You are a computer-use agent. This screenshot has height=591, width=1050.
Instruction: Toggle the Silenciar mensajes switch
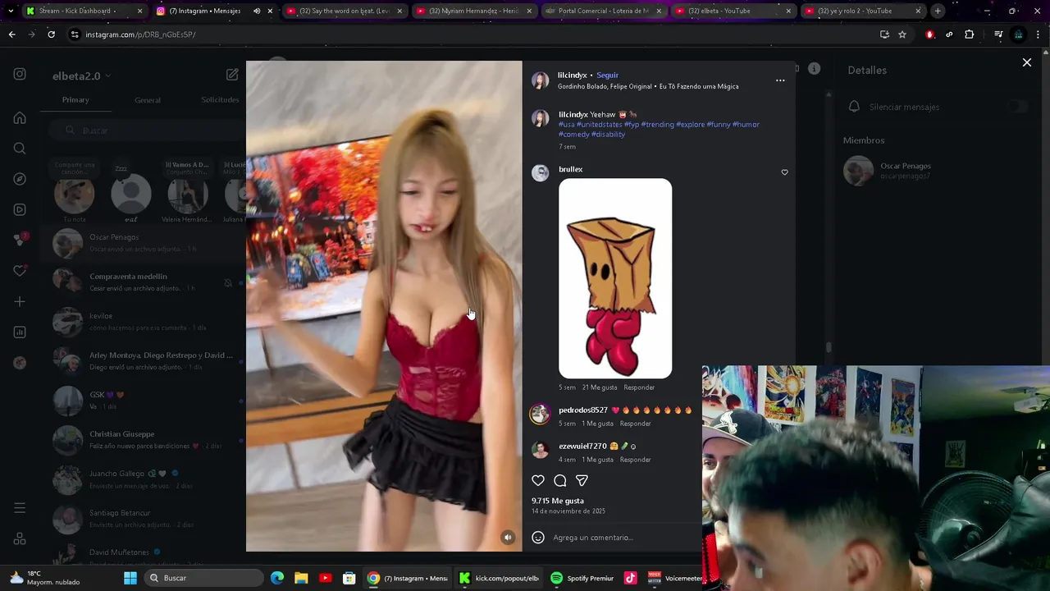1017,107
